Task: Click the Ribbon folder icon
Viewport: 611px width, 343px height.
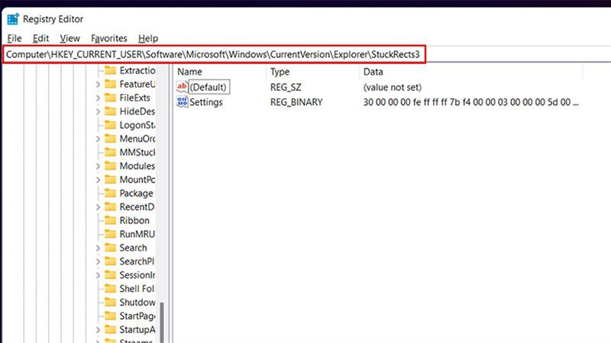Action: (111, 220)
